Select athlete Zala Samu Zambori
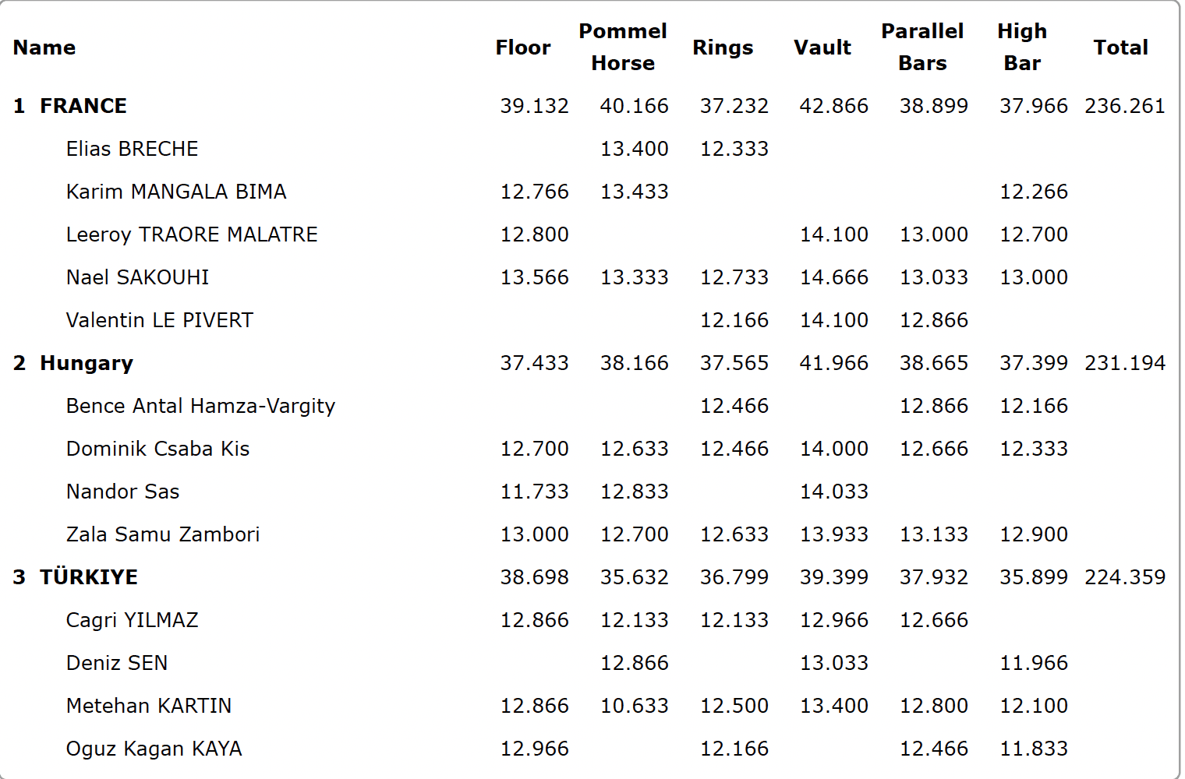Screen dimensions: 1185x779 pos(163,534)
